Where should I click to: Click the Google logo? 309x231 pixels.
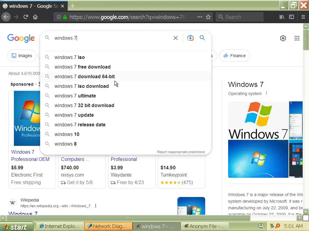click(21, 38)
